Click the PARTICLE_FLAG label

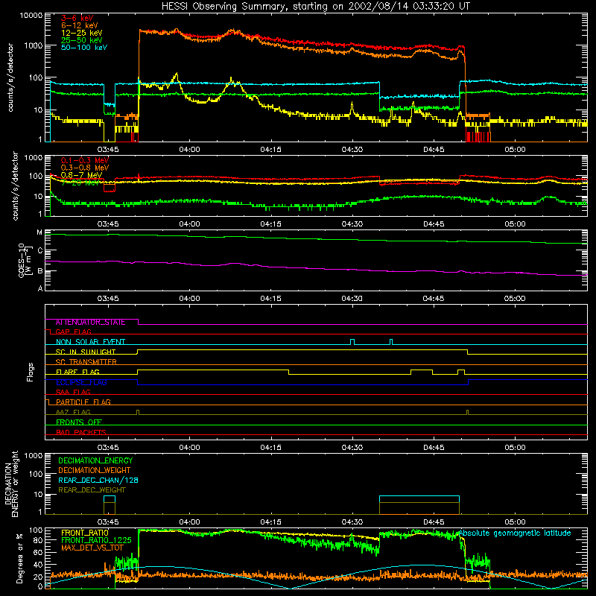pyautogui.click(x=83, y=402)
